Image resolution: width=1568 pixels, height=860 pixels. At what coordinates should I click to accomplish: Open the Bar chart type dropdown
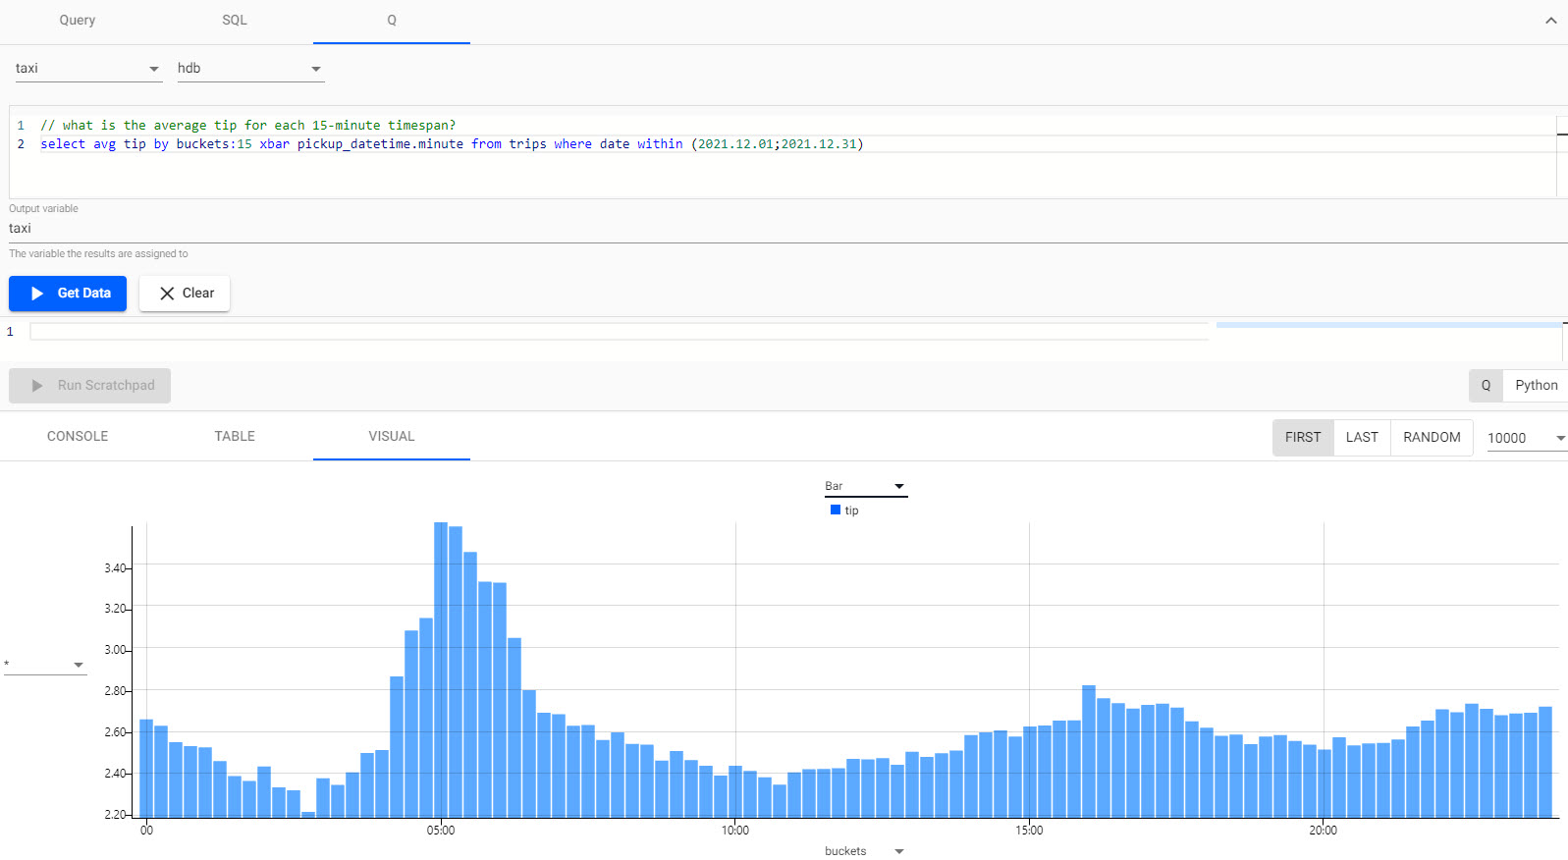865,487
